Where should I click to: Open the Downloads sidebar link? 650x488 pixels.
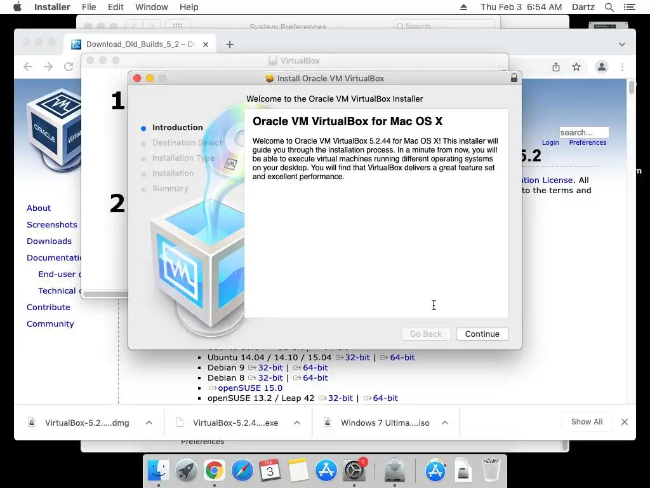(x=49, y=241)
